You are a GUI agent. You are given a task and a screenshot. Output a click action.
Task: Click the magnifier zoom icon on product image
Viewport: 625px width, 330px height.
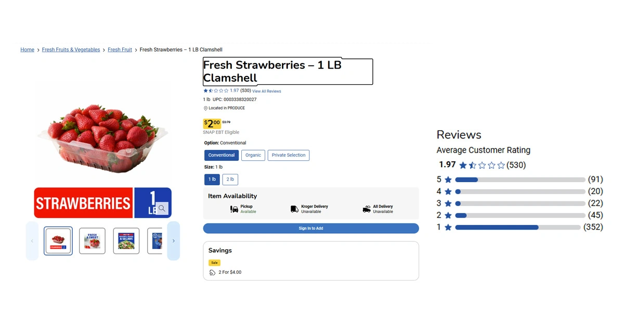tap(162, 208)
